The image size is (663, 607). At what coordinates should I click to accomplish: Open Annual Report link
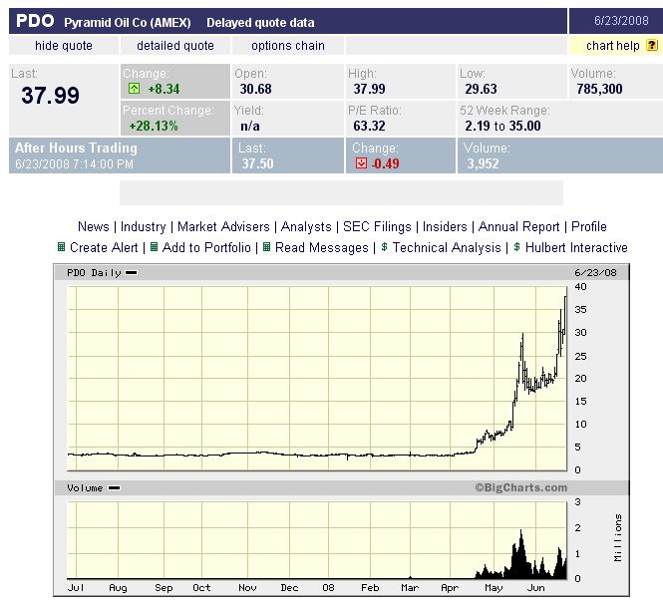pyautogui.click(x=518, y=226)
